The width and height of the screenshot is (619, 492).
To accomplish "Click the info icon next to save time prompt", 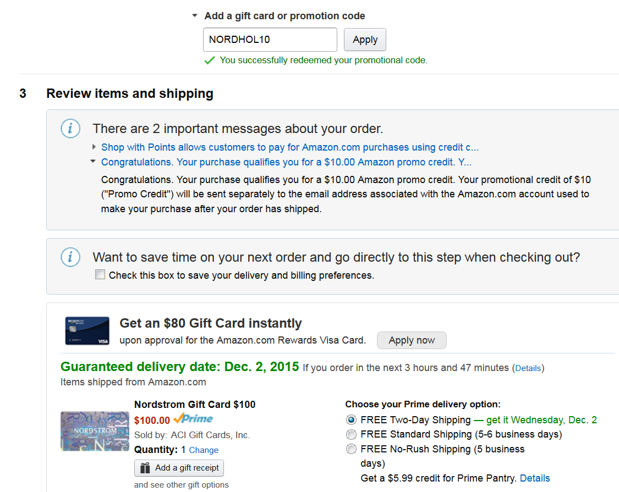I will click(x=70, y=257).
